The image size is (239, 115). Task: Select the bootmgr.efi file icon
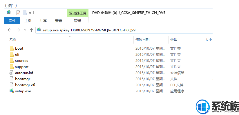coord(12,85)
